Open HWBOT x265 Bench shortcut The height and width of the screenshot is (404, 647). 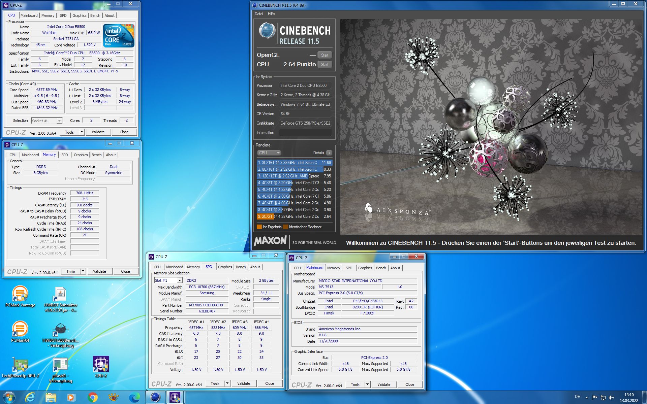[x=61, y=335]
